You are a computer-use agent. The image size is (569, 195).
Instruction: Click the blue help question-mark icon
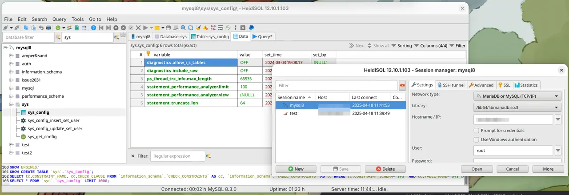tap(93, 28)
